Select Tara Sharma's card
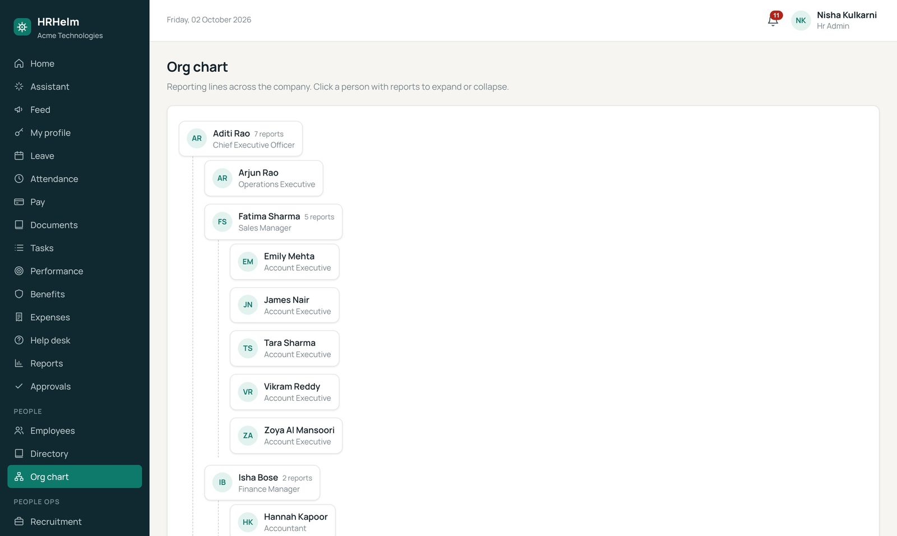Screen dimensions: 897x536 click(284, 348)
